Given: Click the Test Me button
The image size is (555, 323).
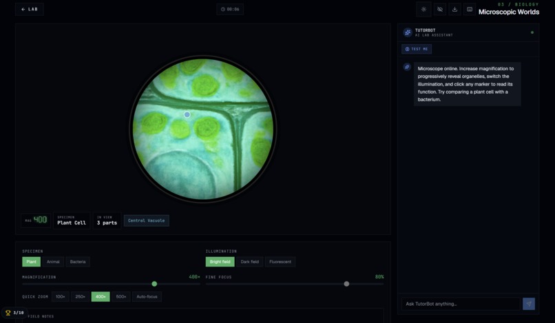Looking at the screenshot, I should click(416, 49).
